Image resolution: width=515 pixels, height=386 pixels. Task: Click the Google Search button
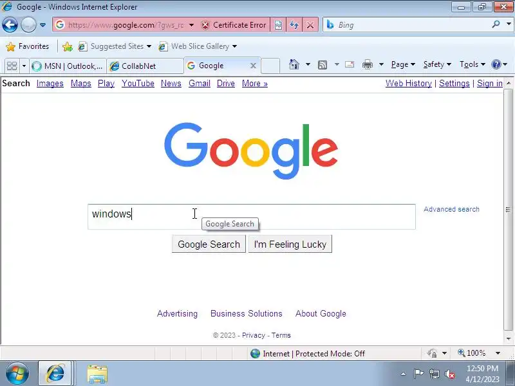(x=209, y=244)
